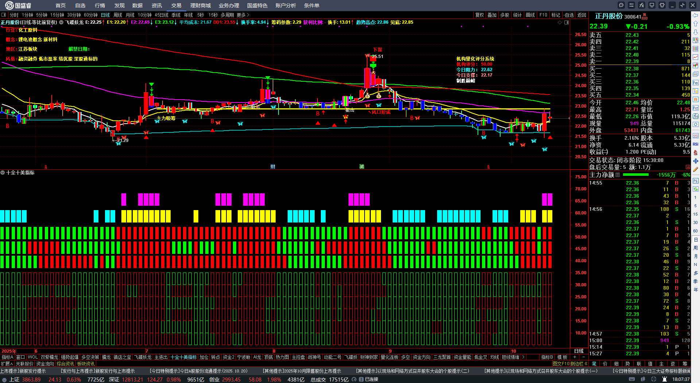Select the pencil drawing tool icon
The height and width of the screenshot is (383, 700).
click(x=696, y=169)
